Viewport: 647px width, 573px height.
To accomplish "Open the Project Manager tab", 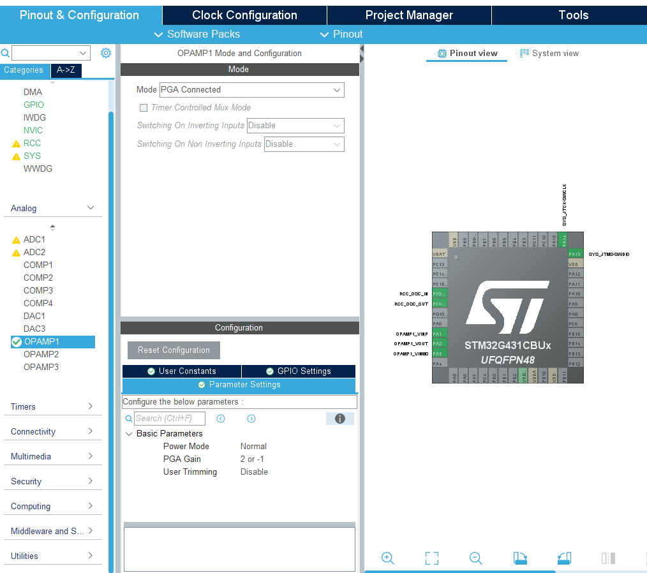I will 408,15.
